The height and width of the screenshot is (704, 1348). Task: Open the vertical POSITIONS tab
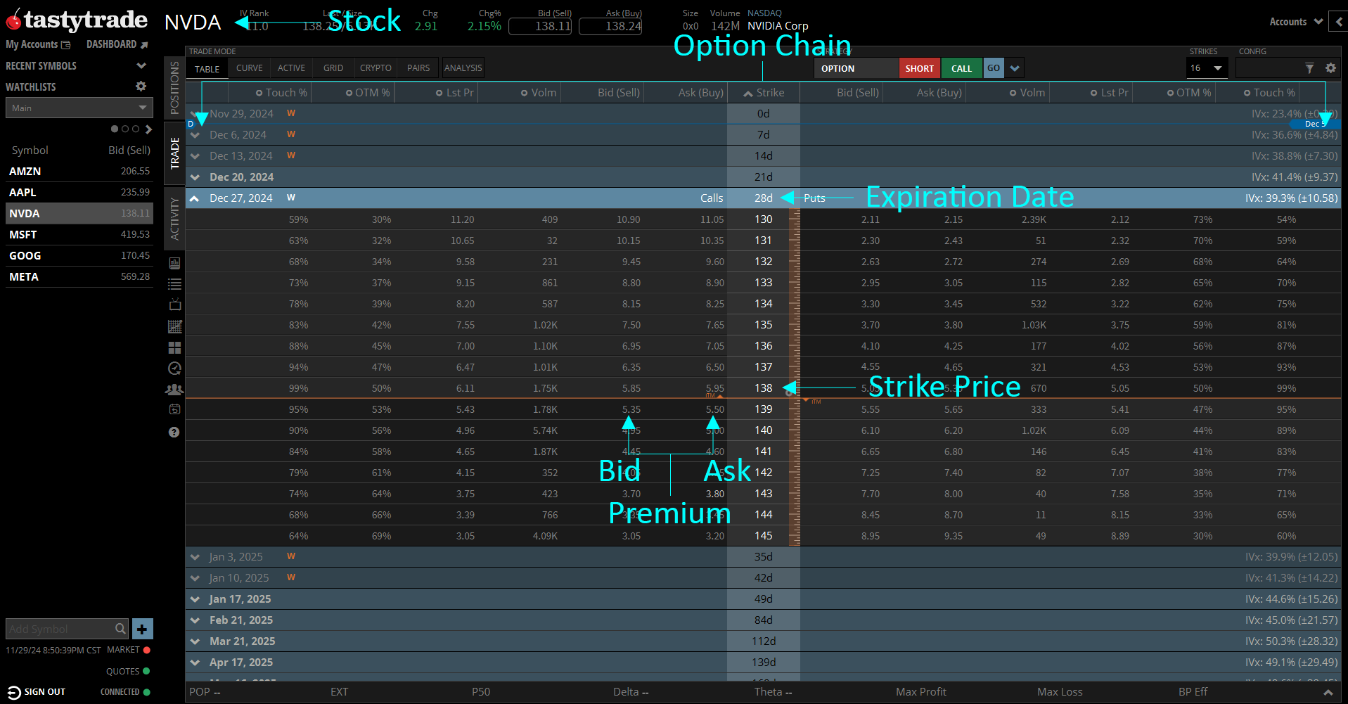click(x=174, y=88)
